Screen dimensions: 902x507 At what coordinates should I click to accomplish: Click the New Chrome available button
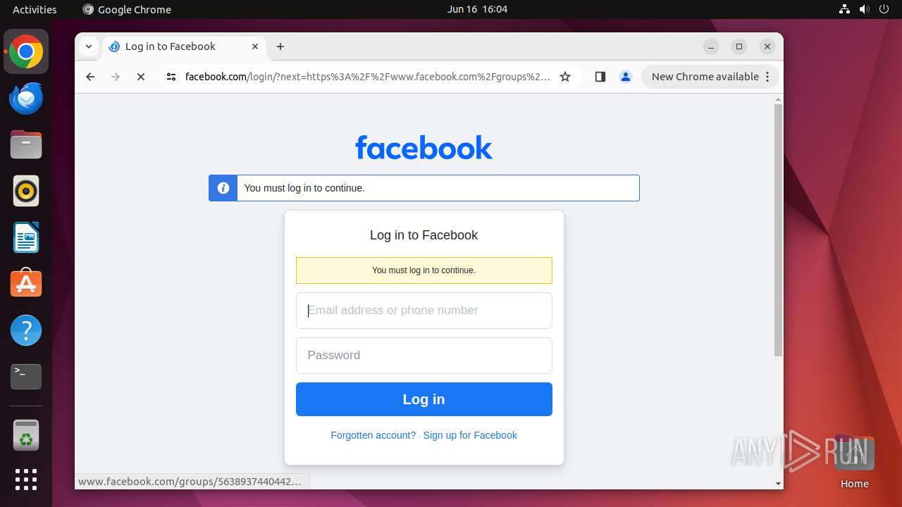click(710, 77)
